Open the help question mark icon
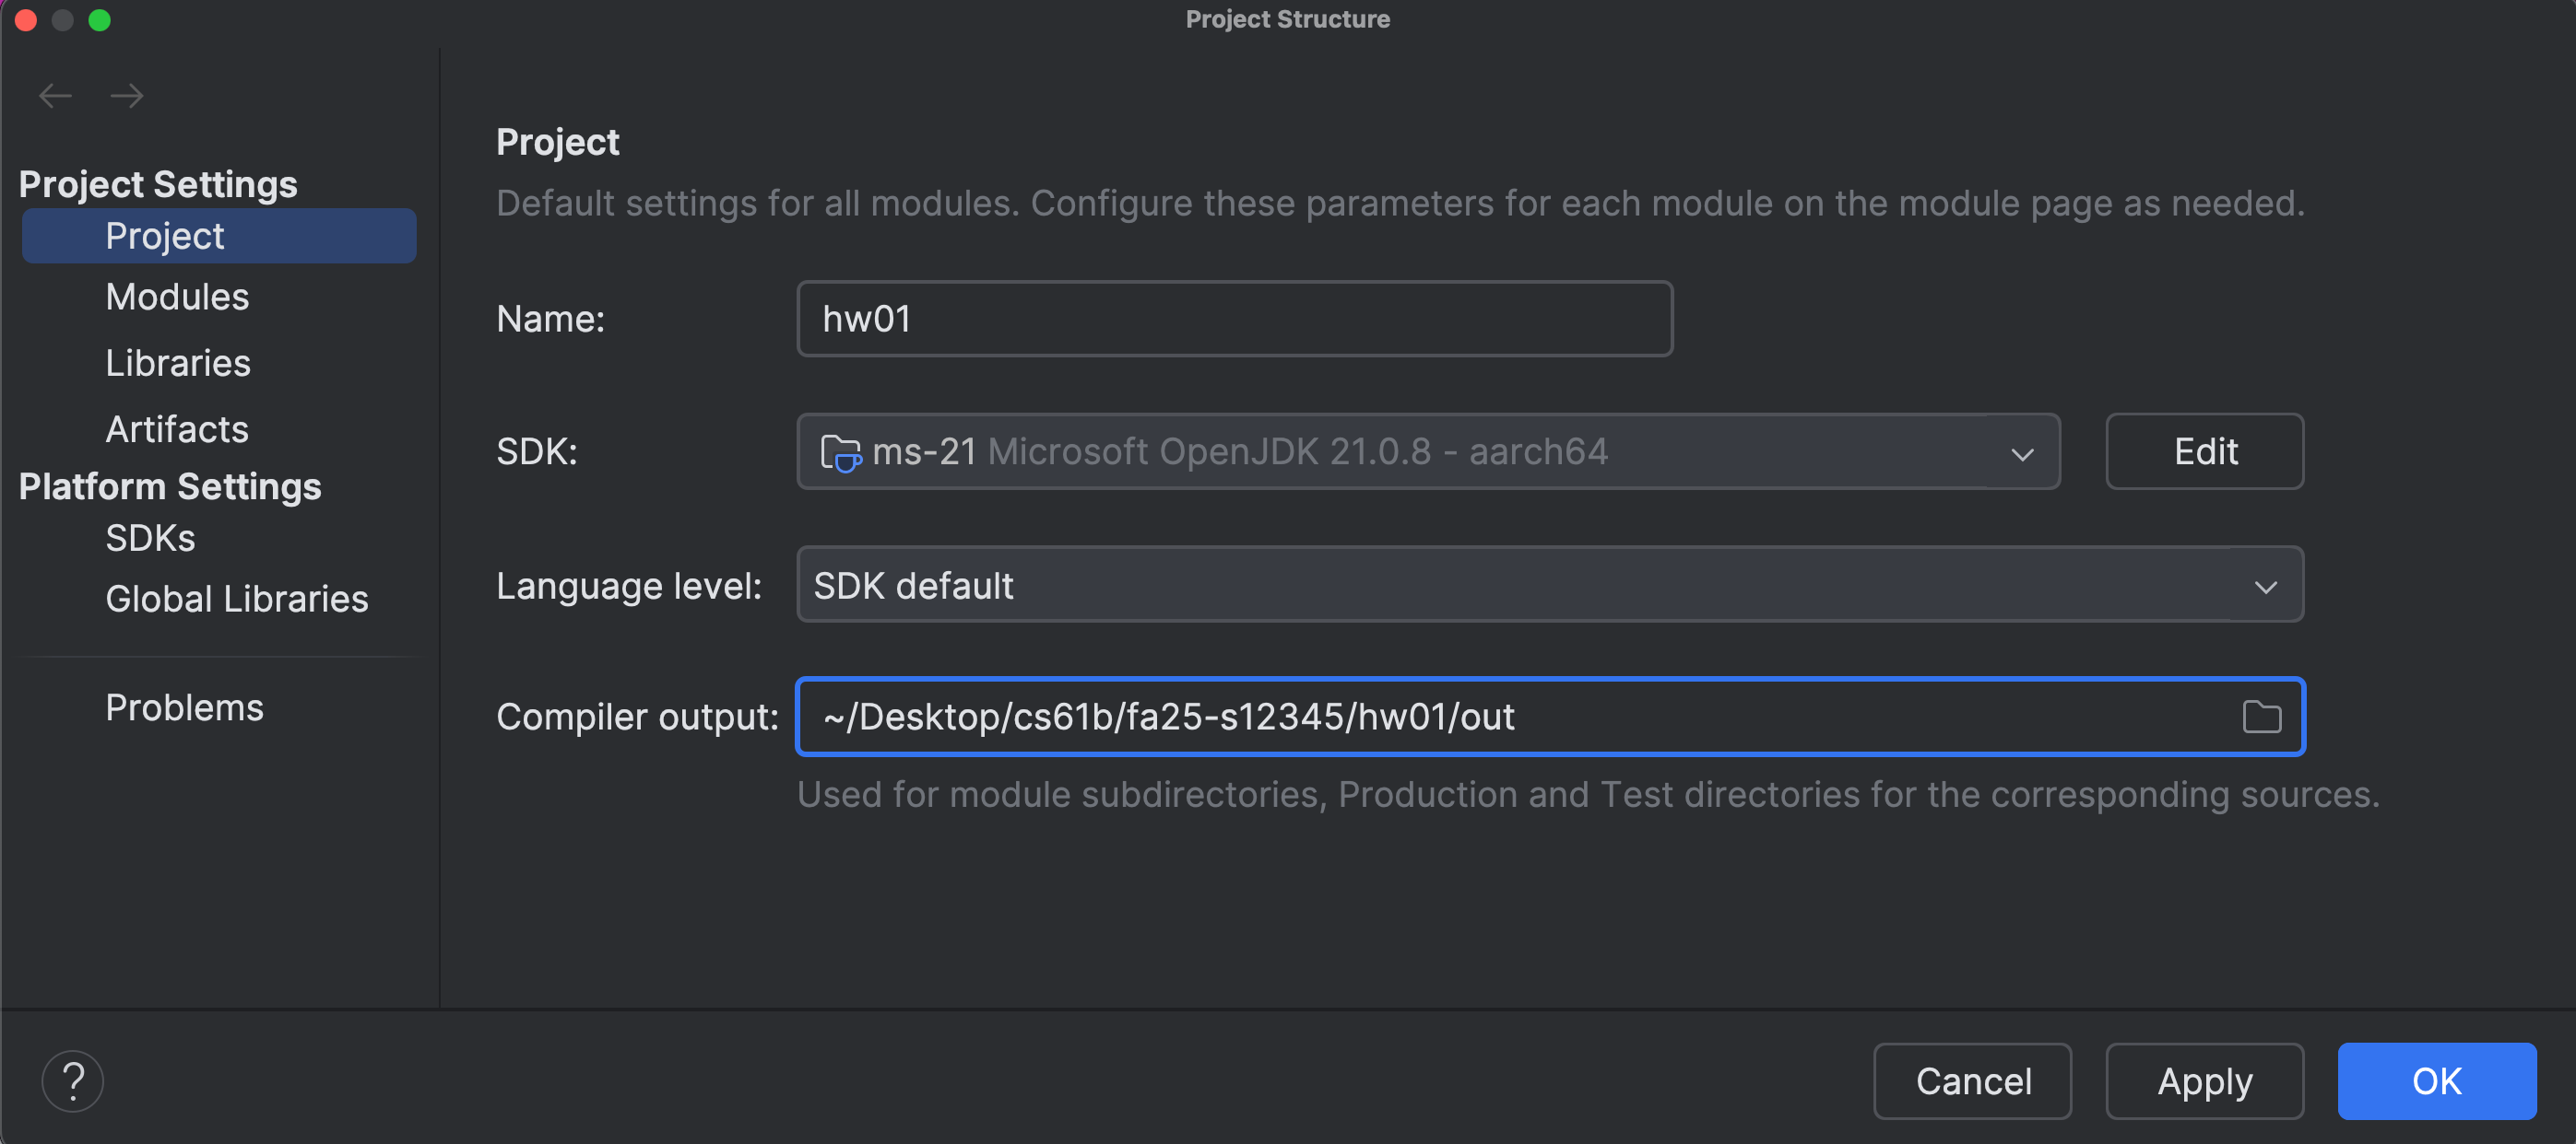The image size is (2576, 1144). 73,1080
